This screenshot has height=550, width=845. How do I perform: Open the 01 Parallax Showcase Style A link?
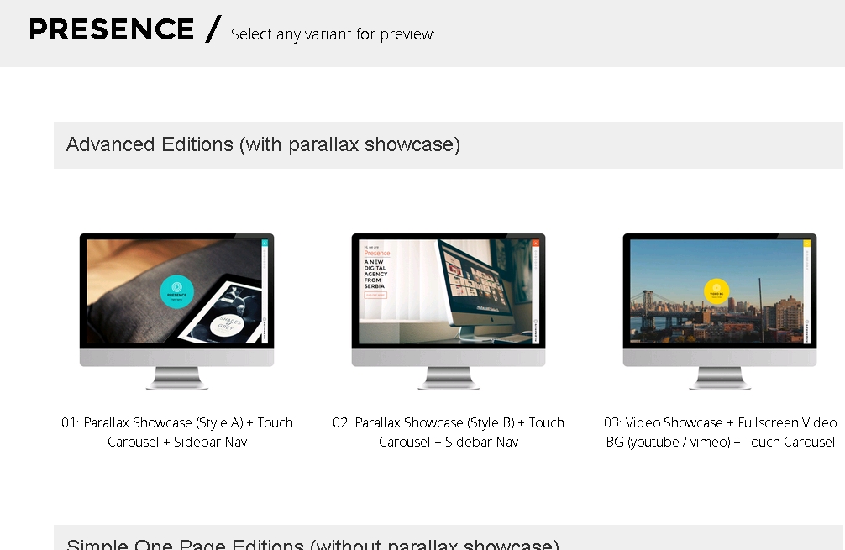click(177, 432)
